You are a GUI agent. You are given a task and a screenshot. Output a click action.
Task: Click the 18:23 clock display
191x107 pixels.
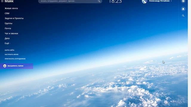(115, 1)
